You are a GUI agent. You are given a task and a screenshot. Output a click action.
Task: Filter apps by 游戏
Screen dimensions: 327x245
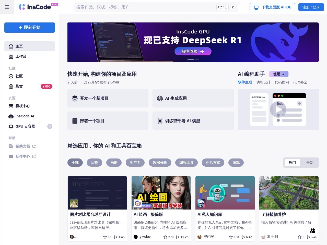(x=236, y=163)
